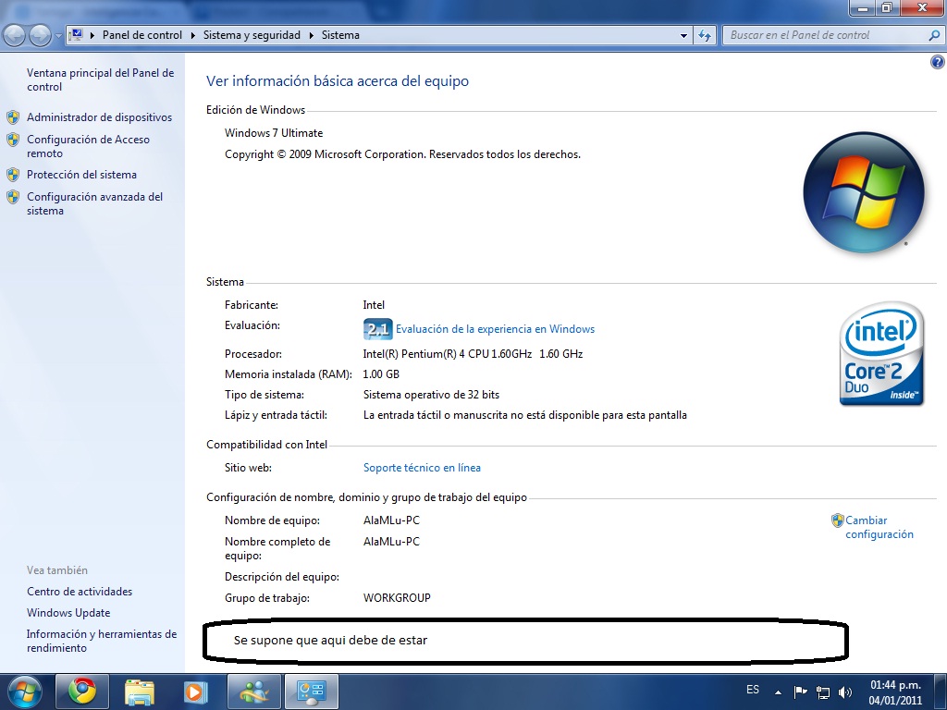Click the Copyright © 2009 Microsoft Corporation text
Viewport: 947px width, 710px height.
tap(403, 154)
